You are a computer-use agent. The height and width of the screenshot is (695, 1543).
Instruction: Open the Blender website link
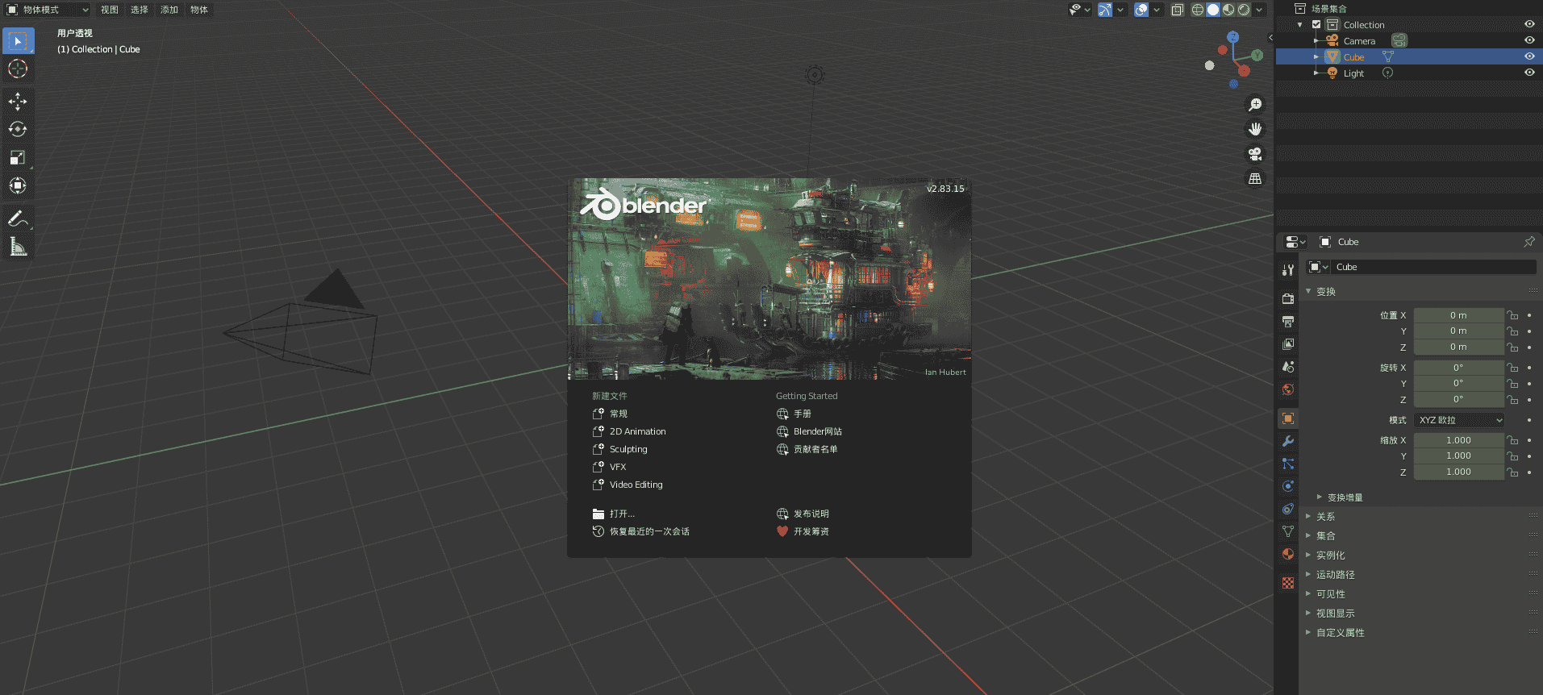coord(817,431)
